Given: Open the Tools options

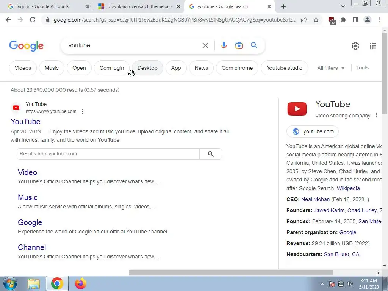Looking at the screenshot, I should pos(362,67).
